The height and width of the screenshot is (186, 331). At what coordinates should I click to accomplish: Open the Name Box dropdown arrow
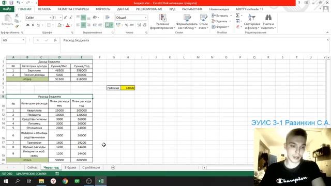23,40
